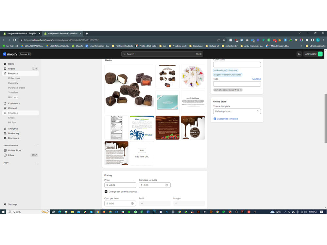Click the Compare-at price help icon
Screen dimensions: 327x245
click(x=167, y=185)
